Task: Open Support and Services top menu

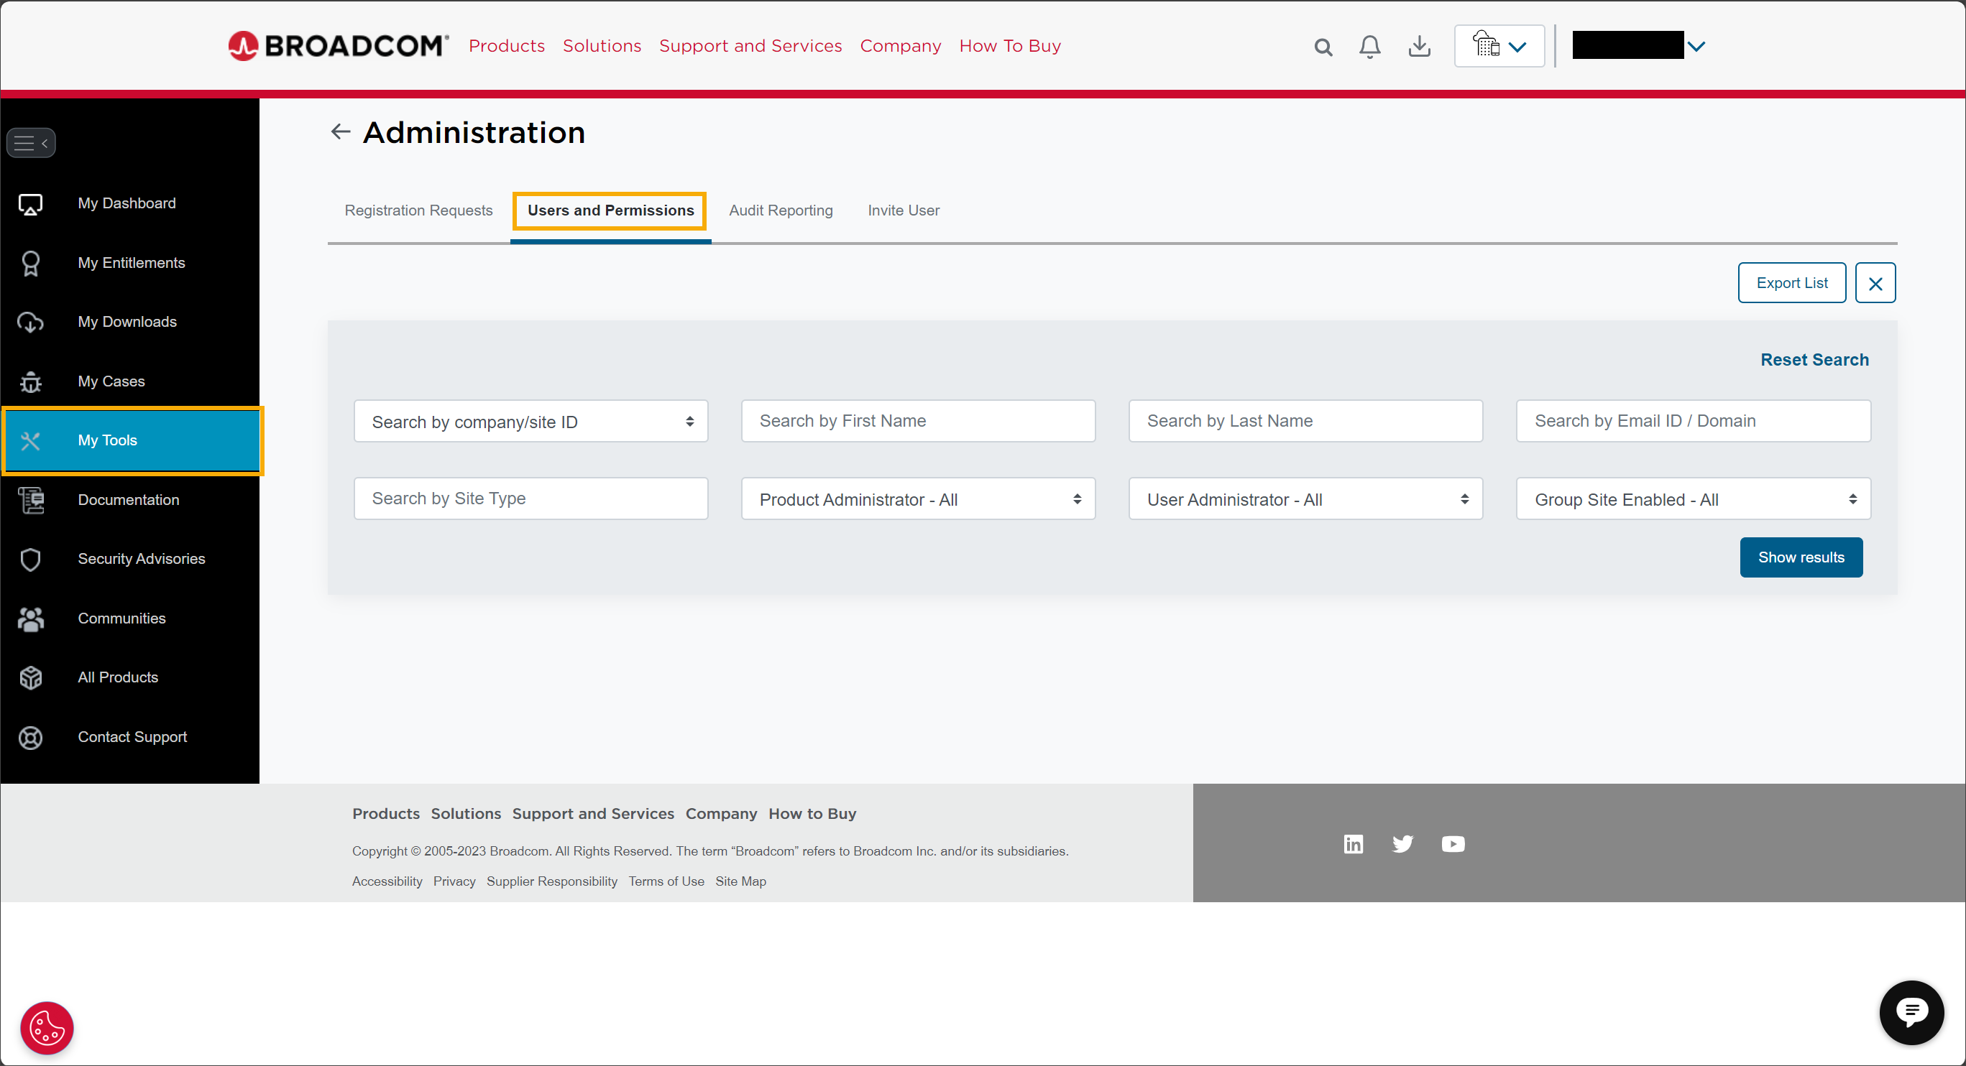Action: (x=750, y=46)
